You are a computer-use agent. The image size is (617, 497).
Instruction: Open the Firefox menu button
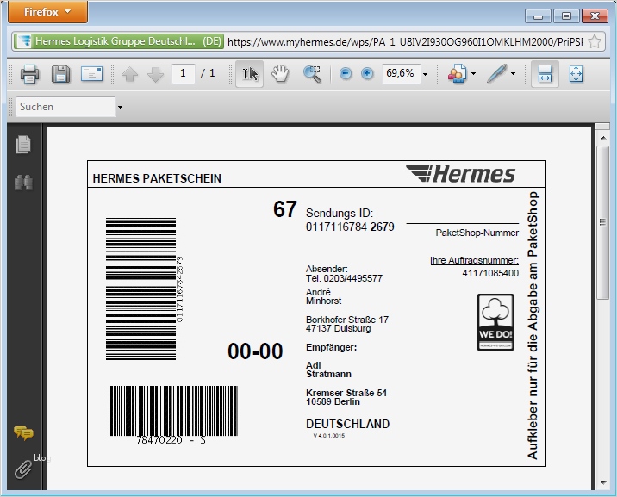48,12
